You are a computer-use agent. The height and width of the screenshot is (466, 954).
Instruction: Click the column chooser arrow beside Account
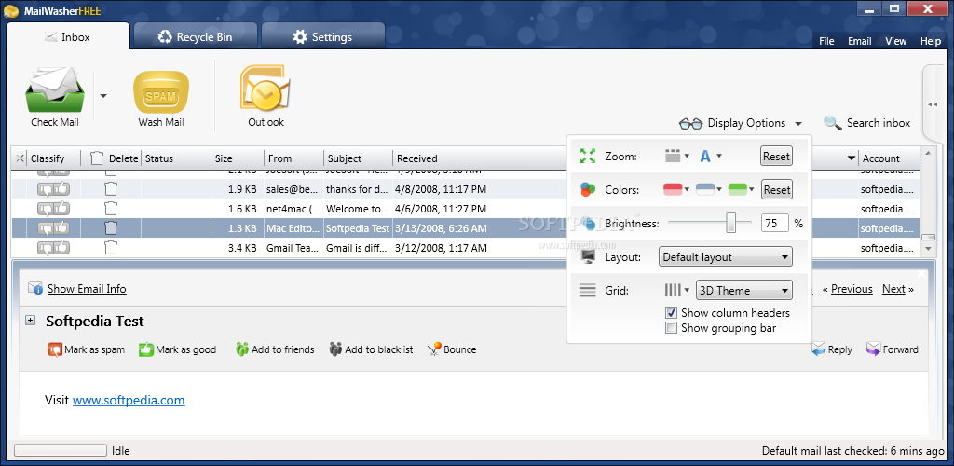pos(852,158)
